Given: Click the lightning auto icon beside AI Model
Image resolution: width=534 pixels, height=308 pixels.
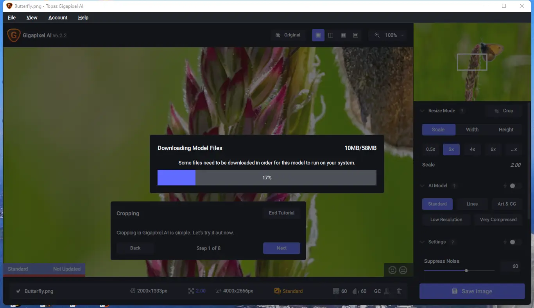Looking at the screenshot, I should [x=505, y=186].
